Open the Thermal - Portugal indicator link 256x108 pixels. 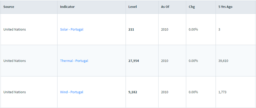pos(74,61)
